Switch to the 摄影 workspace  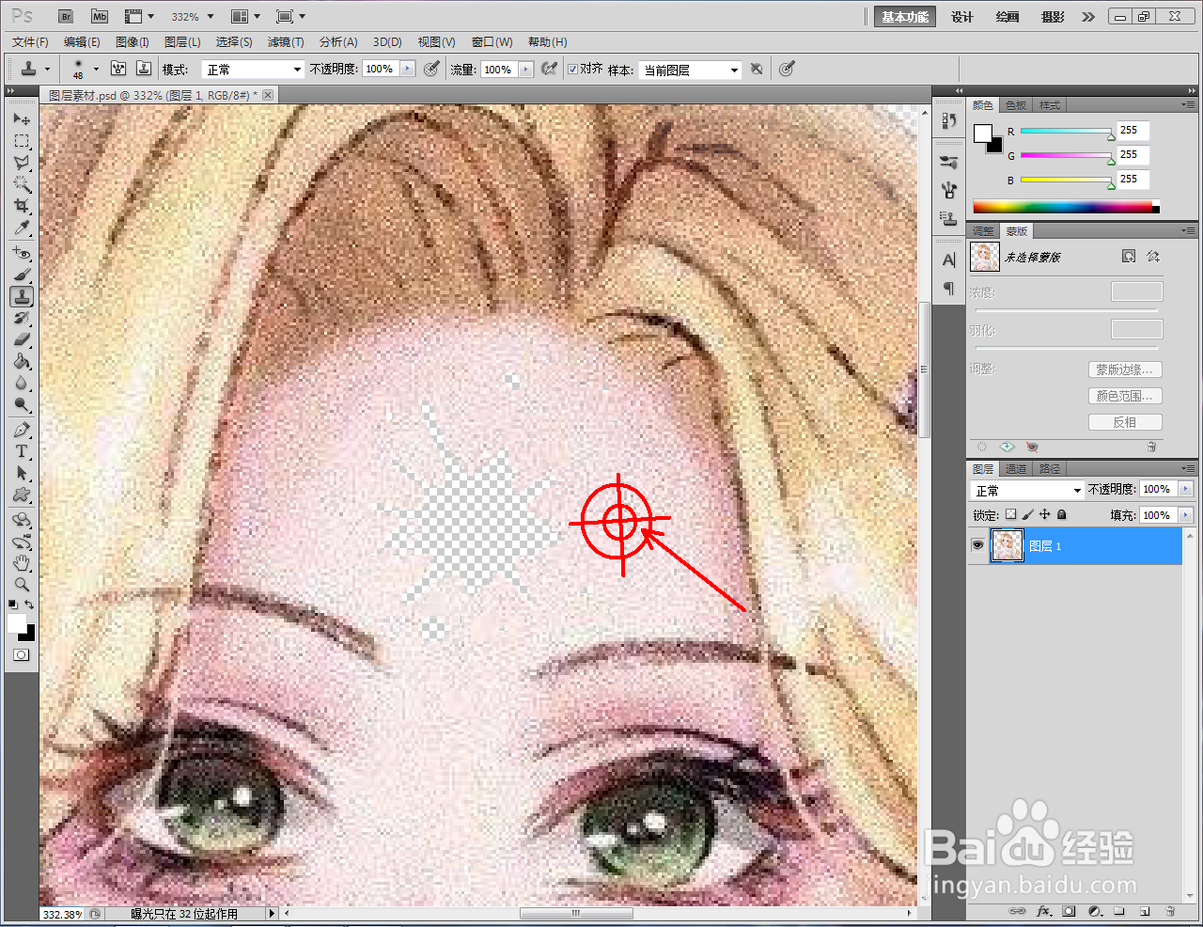click(x=1053, y=17)
